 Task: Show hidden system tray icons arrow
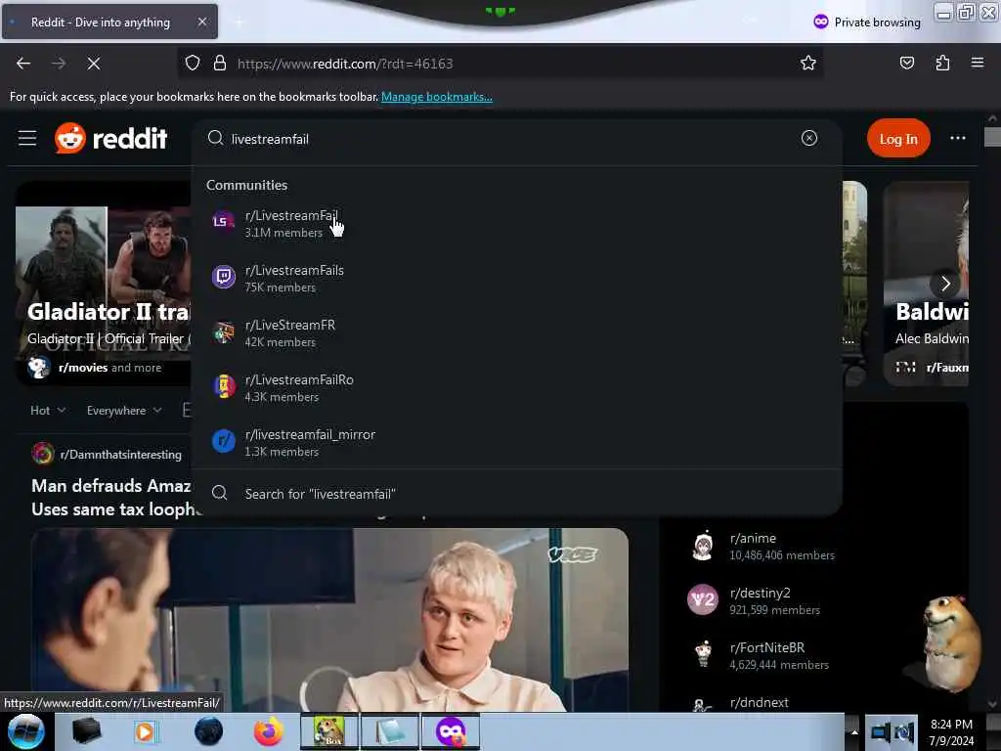pos(854,731)
